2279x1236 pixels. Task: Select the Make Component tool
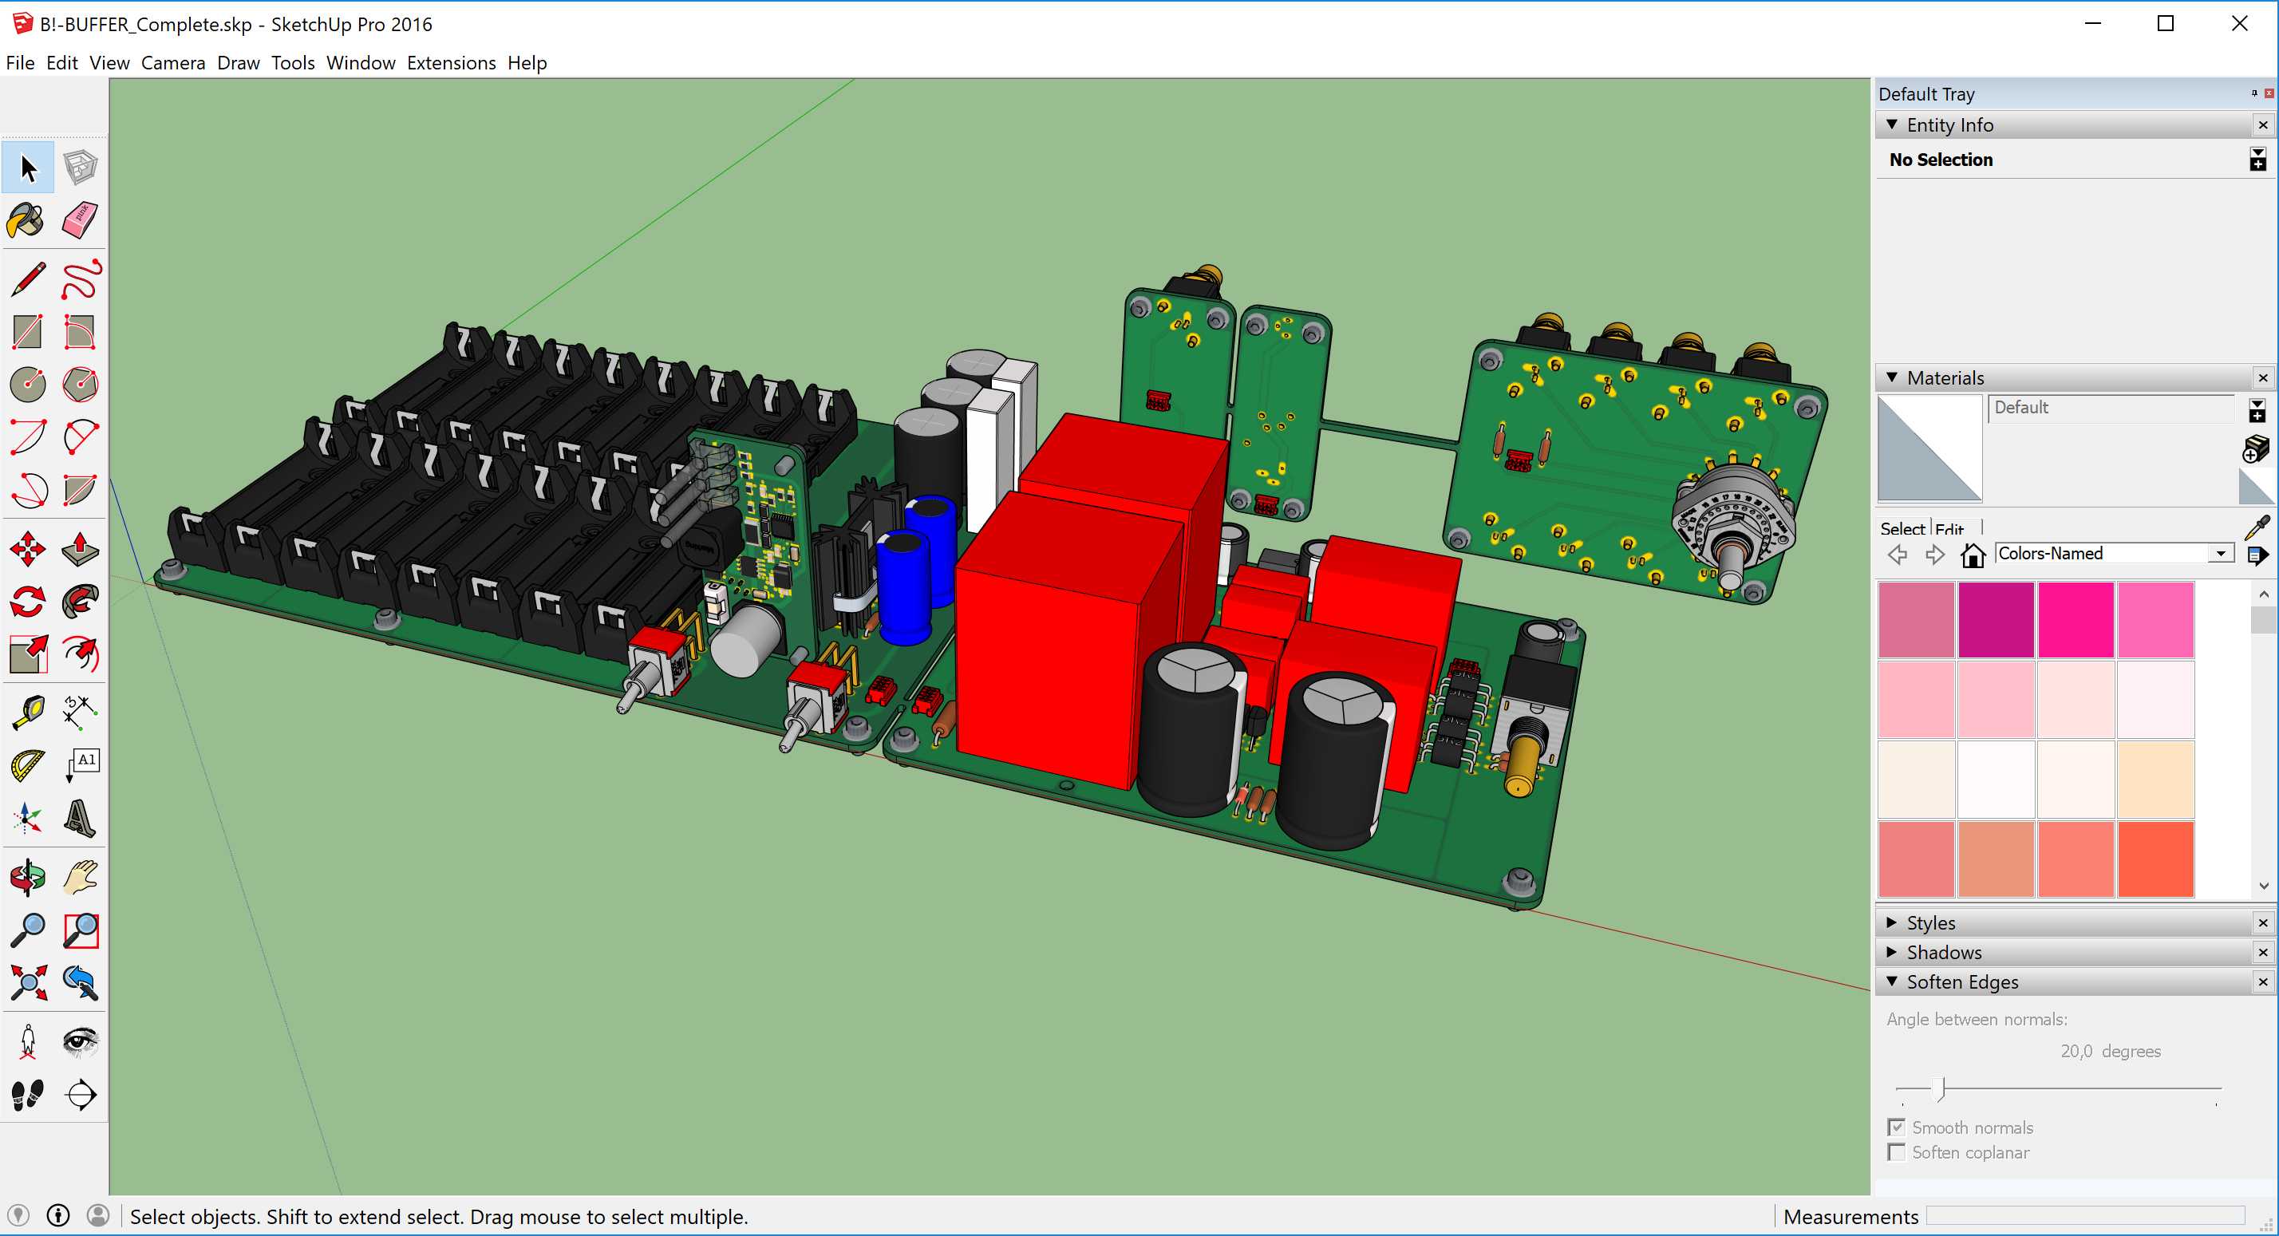81,168
